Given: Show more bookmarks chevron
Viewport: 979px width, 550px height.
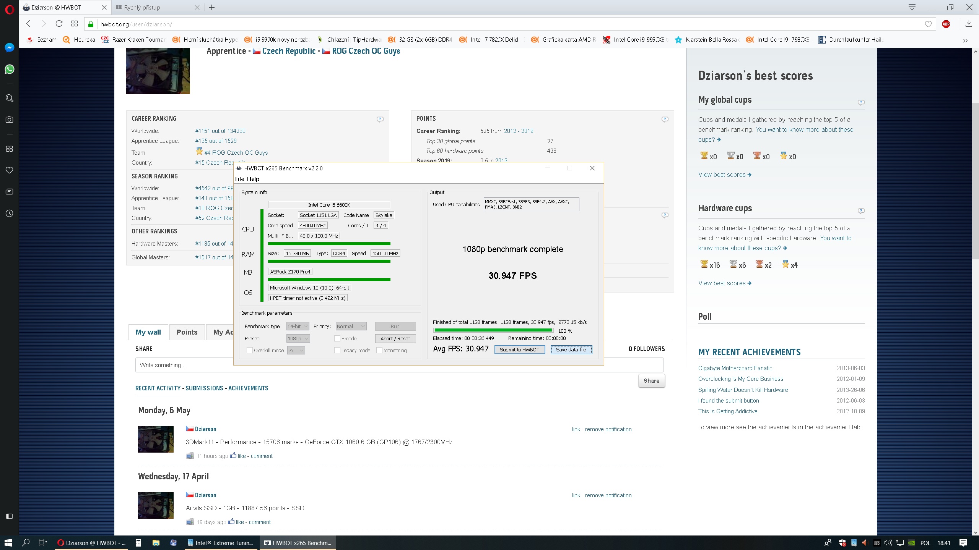Looking at the screenshot, I should (965, 40).
